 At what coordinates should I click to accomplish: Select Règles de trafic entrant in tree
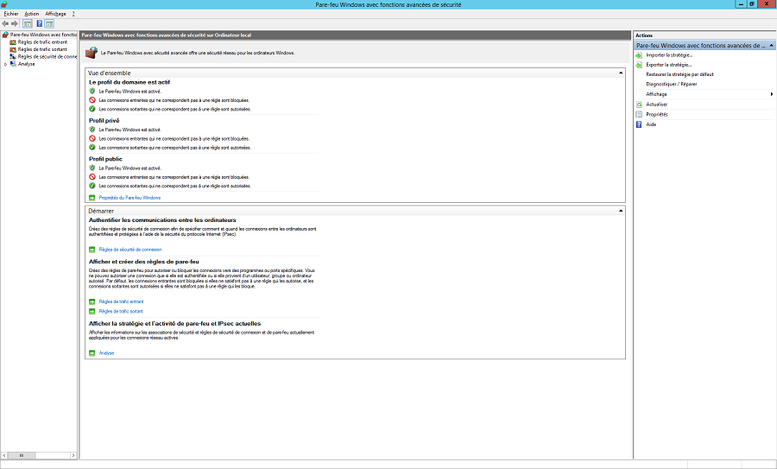pos(42,42)
